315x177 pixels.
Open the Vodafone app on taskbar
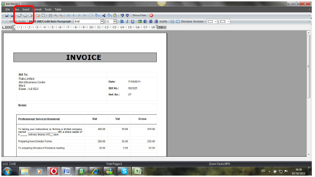point(54,171)
